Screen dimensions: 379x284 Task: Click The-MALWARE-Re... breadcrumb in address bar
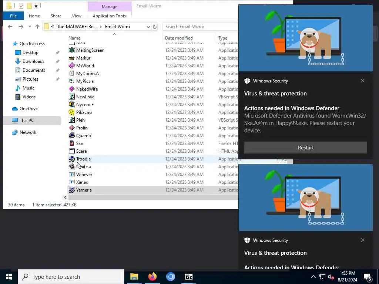(77, 27)
